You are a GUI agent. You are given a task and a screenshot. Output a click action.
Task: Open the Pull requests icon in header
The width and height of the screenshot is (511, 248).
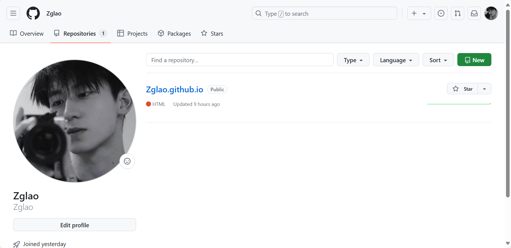(458, 13)
